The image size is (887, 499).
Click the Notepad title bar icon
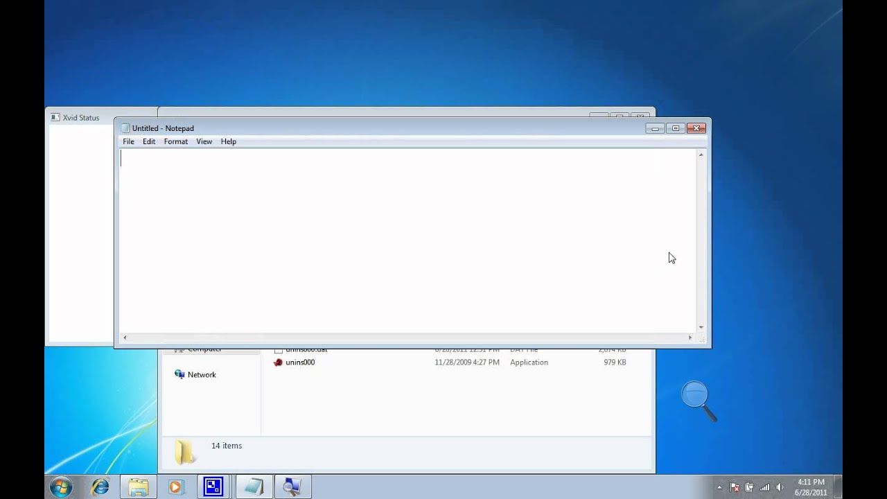coord(125,128)
